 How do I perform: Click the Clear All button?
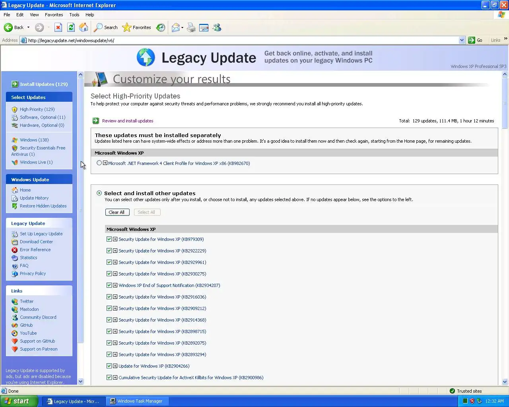point(117,212)
